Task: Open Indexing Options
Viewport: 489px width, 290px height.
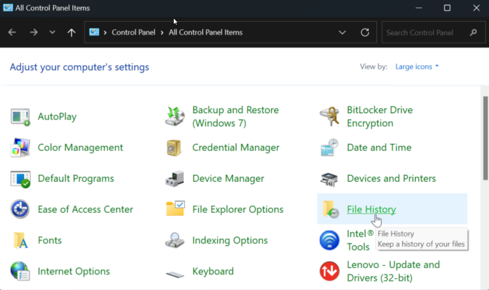Action: (230, 240)
